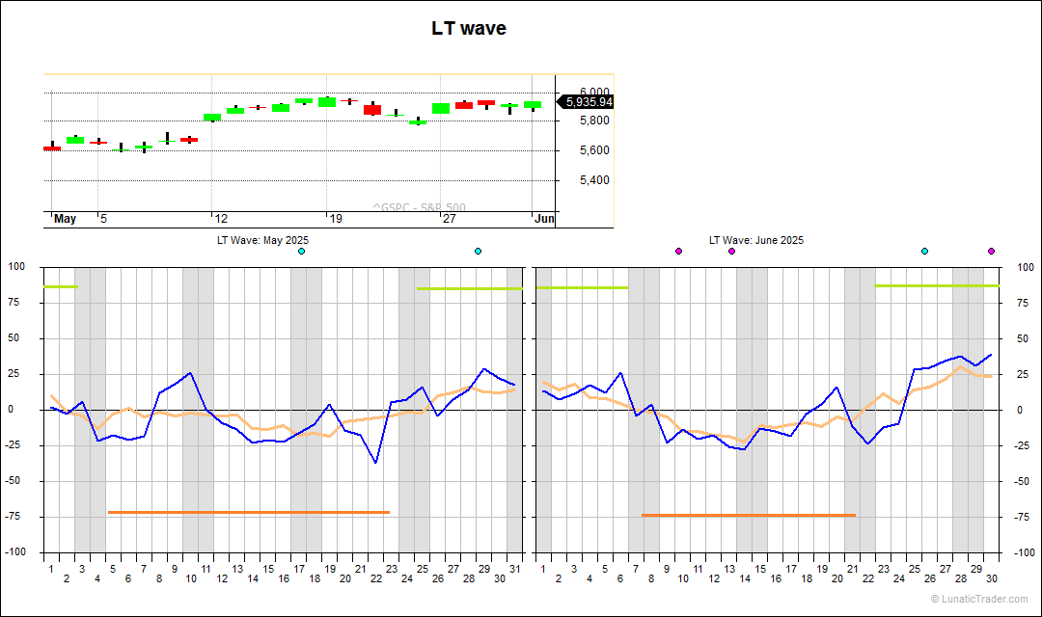Click the large red candle after May 19
Screen dimensions: 1042x617
tap(372, 110)
